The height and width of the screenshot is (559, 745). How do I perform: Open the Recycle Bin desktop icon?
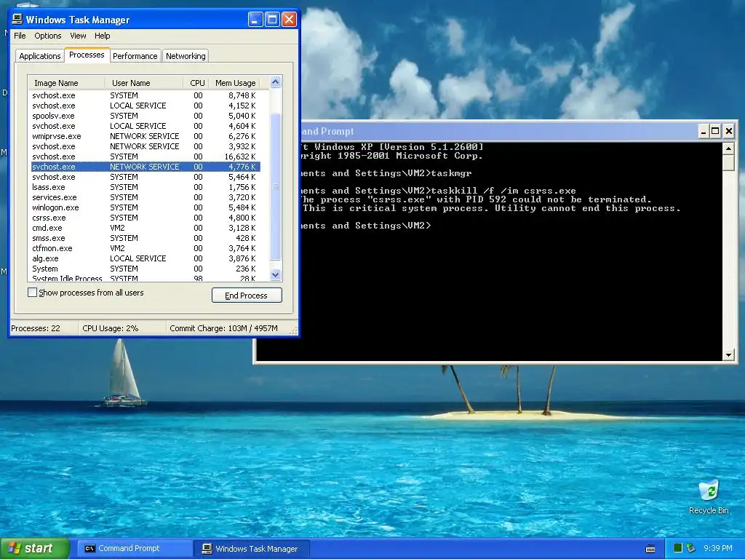[709, 497]
